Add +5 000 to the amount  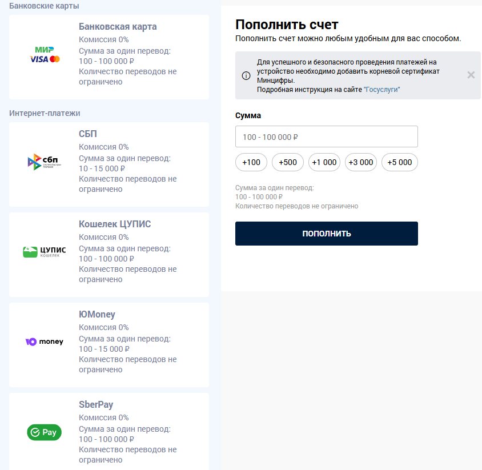[x=400, y=162]
